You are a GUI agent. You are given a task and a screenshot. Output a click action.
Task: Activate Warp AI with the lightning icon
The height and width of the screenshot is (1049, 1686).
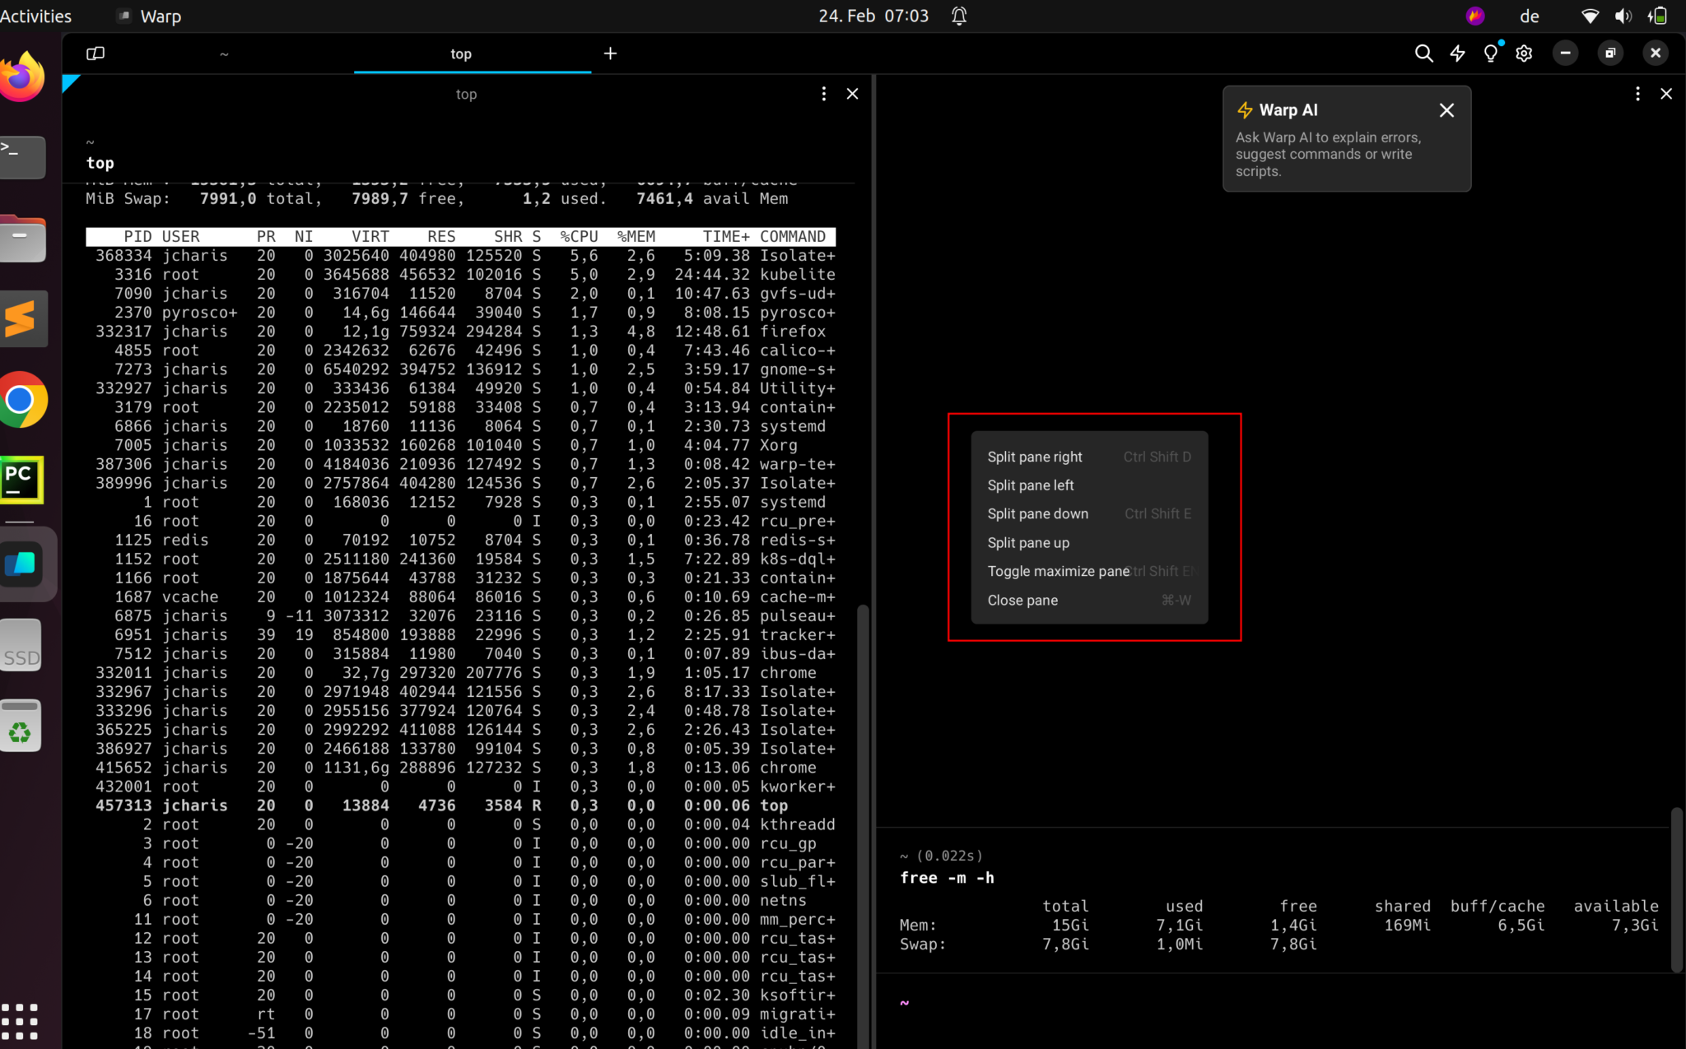pos(1457,53)
